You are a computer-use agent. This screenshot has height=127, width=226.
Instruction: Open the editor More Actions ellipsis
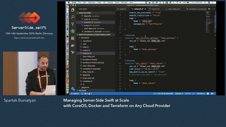[214, 9]
